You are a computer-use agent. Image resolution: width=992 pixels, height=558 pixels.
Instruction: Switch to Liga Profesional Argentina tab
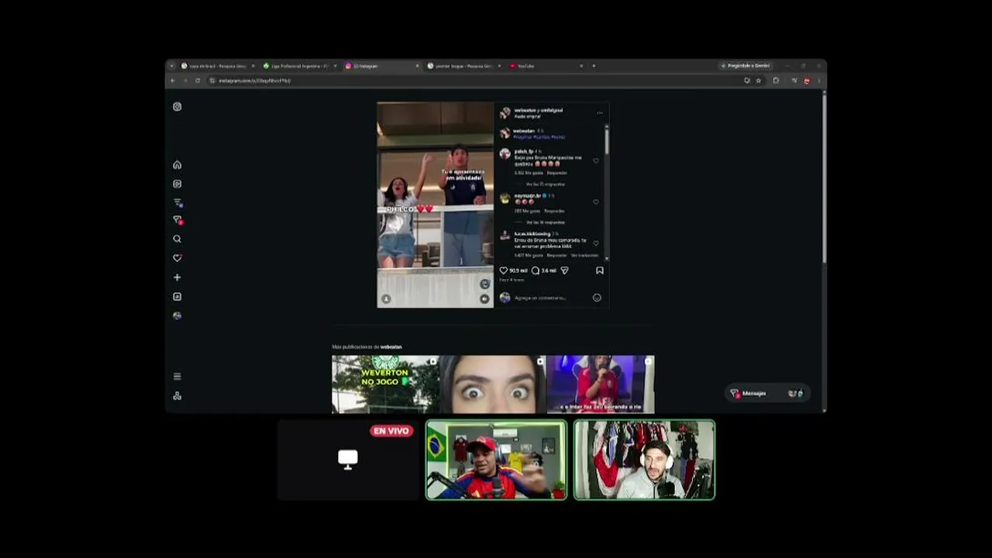[299, 66]
